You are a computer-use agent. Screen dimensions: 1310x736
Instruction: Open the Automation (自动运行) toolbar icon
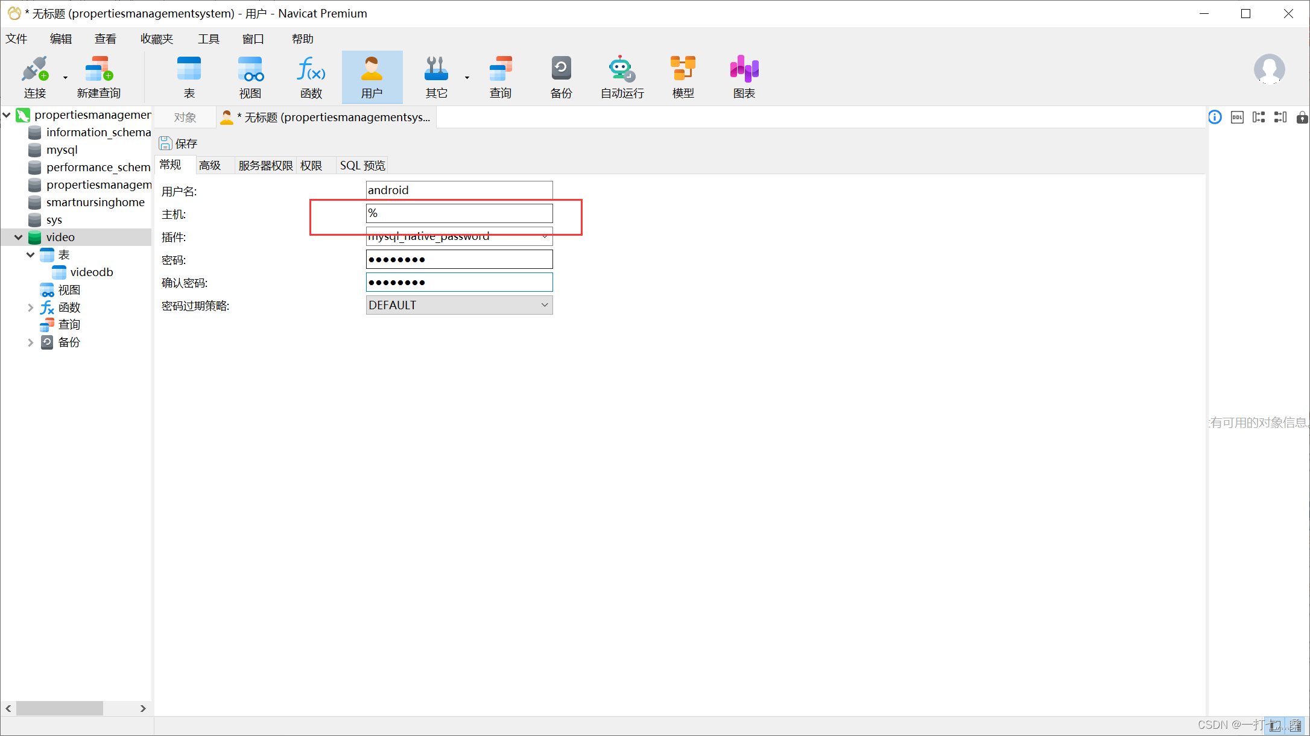coord(622,77)
